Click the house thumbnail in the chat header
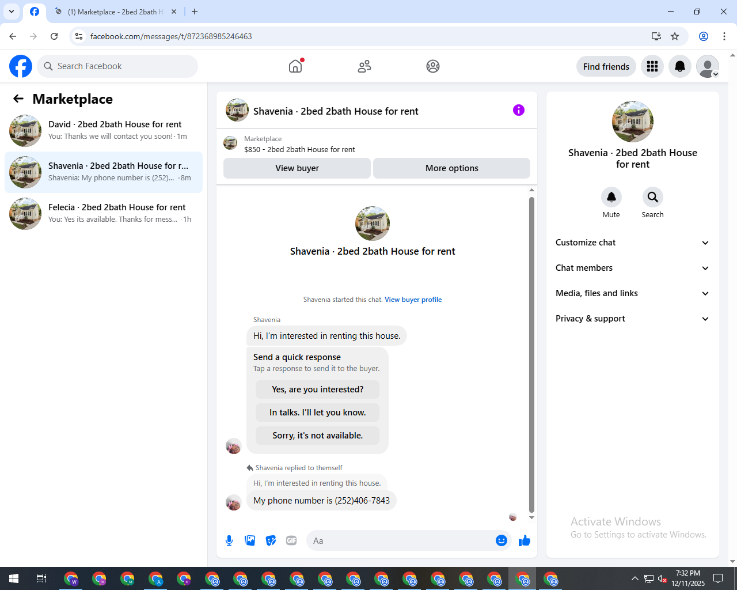This screenshot has height=590, width=737. (x=237, y=110)
